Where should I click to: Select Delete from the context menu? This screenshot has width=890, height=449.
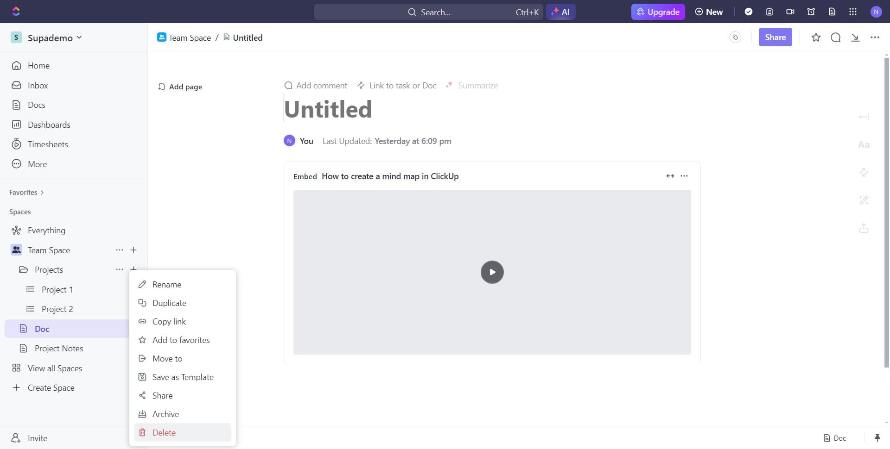[x=164, y=432]
